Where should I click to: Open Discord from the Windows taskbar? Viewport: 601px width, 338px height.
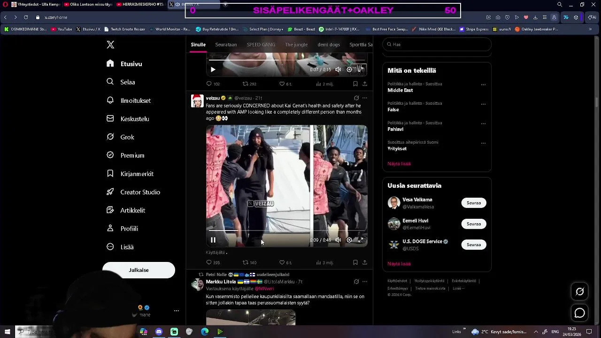point(159,332)
